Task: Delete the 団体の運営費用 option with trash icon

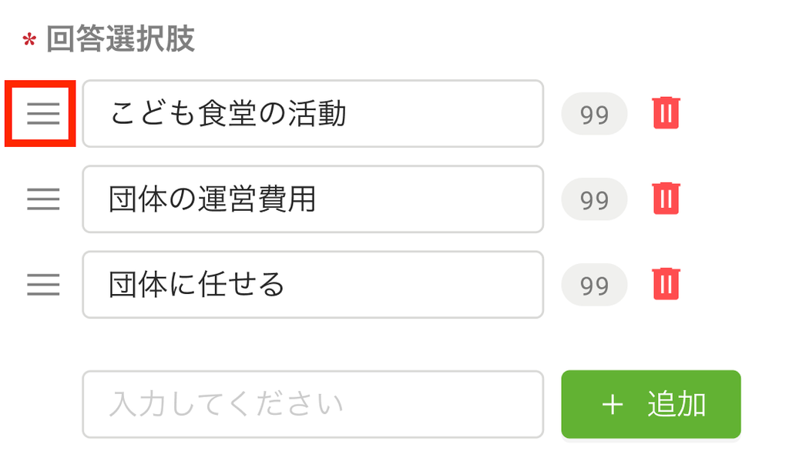Action: [x=666, y=199]
